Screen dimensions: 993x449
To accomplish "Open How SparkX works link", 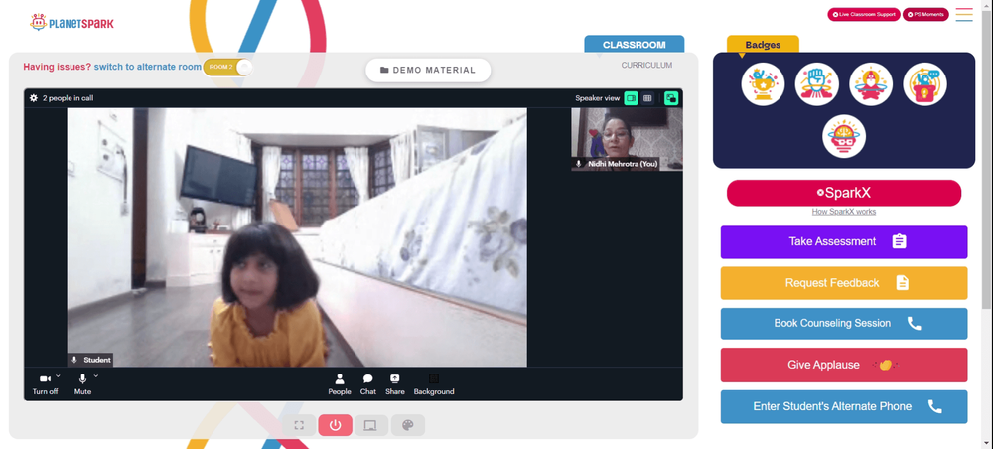I will 843,212.
